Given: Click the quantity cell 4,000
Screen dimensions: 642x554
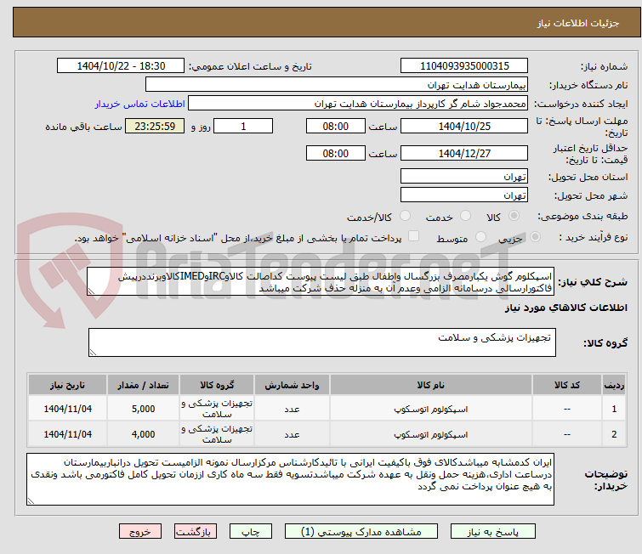Looking at the screenshot, I should click(x=144, y=434).
